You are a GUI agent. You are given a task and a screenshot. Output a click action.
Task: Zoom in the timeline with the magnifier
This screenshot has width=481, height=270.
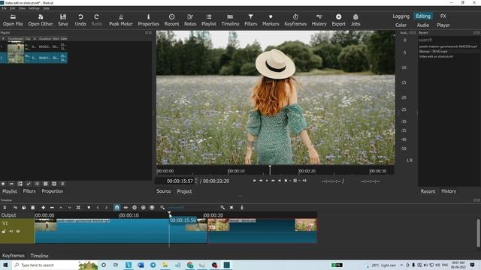[x=222, y=208]
